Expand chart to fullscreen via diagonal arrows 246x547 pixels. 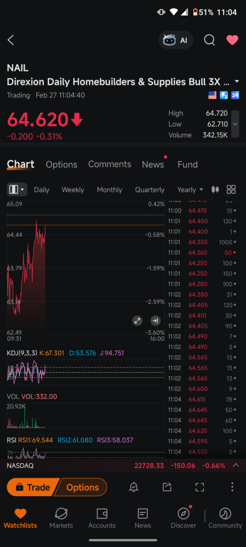tap(137, 321)
